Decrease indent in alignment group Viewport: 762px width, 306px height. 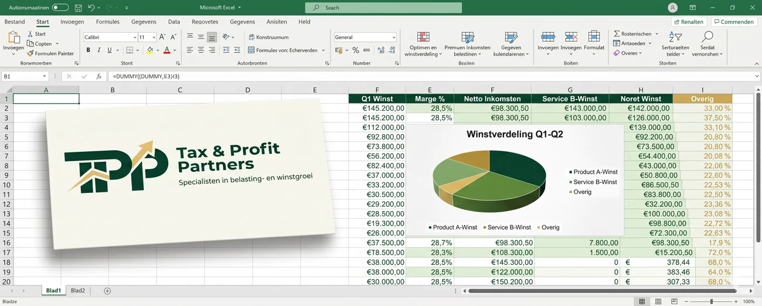coord(226,50)
